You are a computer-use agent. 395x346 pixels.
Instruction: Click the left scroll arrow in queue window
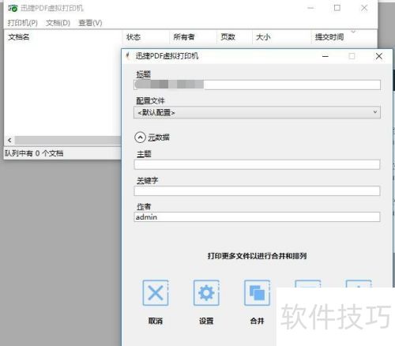tap(9, 140)
